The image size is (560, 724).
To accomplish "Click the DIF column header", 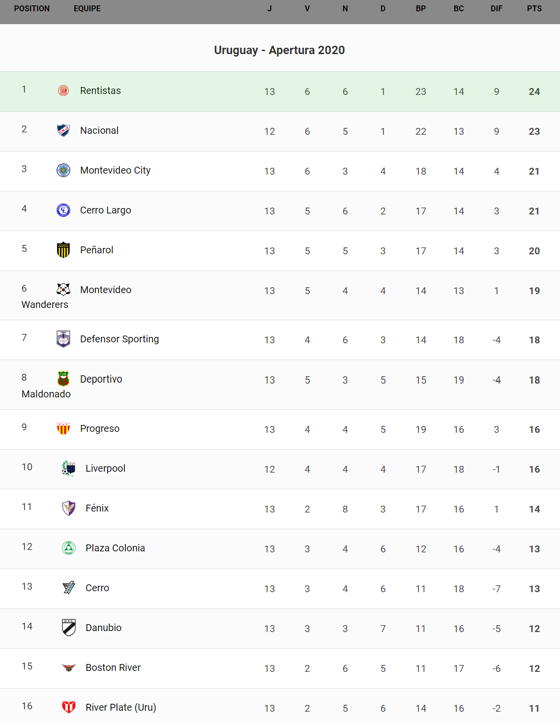I will click(x=496, y=9).
